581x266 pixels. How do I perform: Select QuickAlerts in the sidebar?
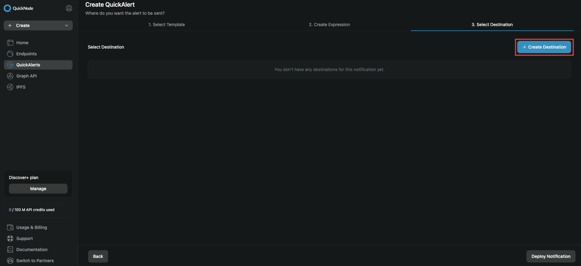tap(38, 65)
